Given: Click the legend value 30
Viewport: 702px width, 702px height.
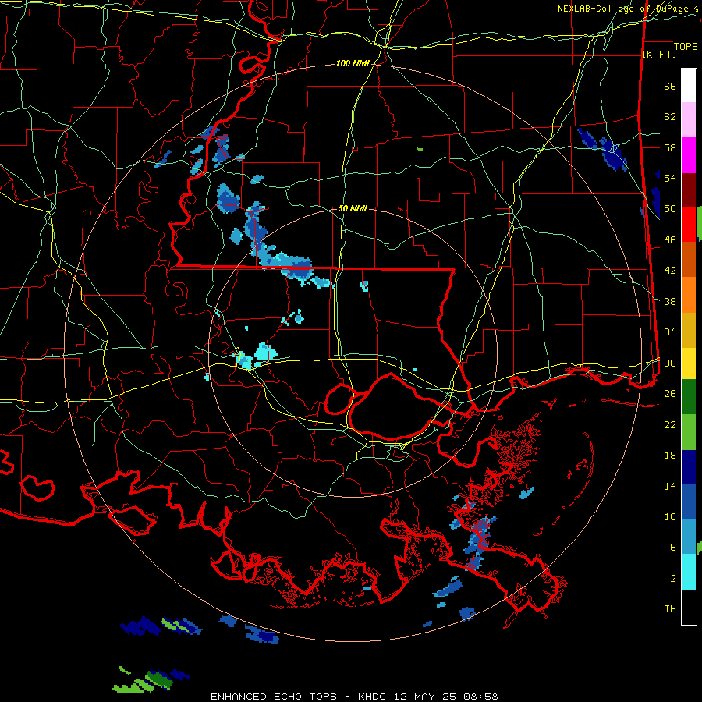Looking at the screenshot, I should click(x=670, y=363).
